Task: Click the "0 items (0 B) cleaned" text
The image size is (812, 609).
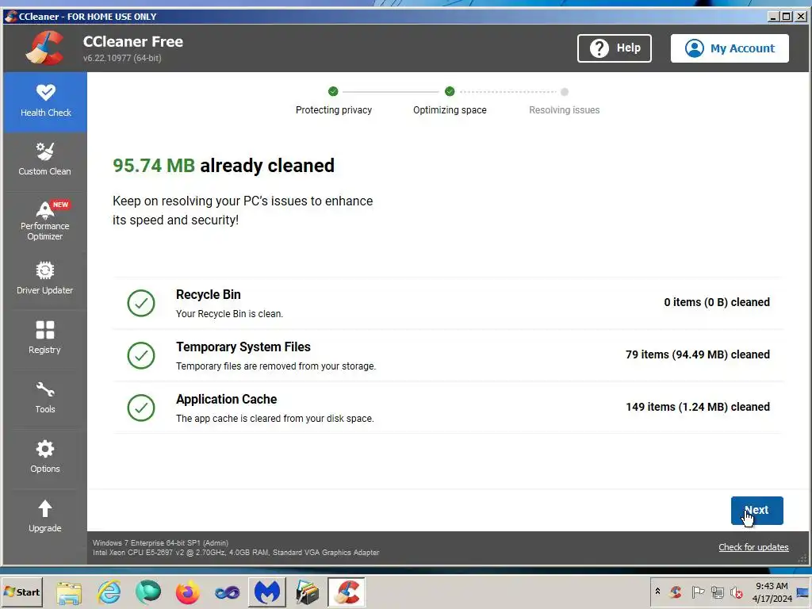Action: pyautogui.click(x=717, y=302)
